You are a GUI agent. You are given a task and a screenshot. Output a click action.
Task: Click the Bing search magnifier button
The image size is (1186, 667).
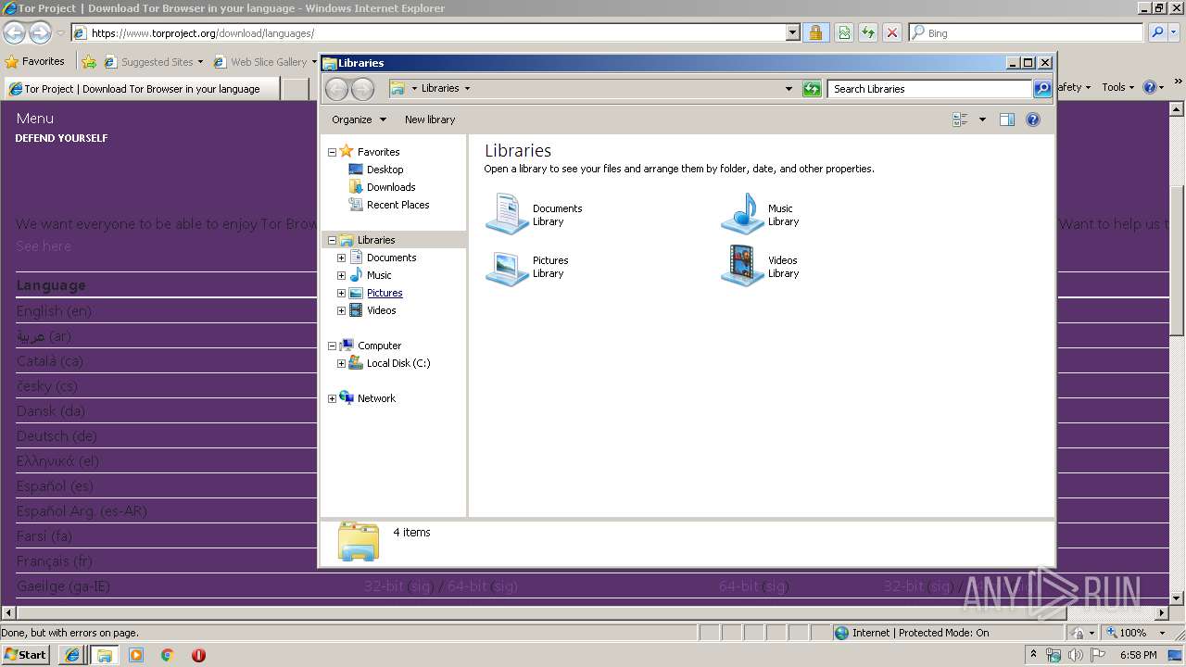pos(1157,32)
